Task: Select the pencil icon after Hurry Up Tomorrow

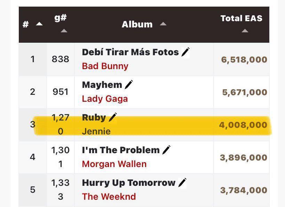Action: (x=182, y=183)
